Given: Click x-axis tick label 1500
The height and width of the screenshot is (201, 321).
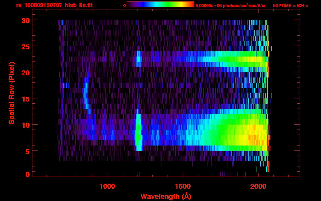Looking at the screenshot, I should (x=183, y=186).
